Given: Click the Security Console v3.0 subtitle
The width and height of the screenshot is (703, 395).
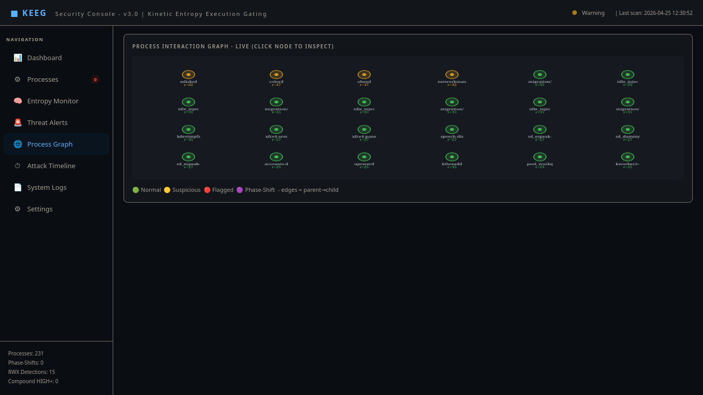Looking at the screenshot, I should click(x=161, y=14).
